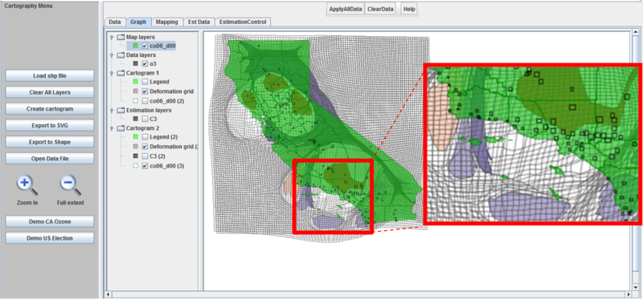Uncheck Deformation grid under Cartogram 1
This screenshot has width=643, height=299.
point(145,91)
